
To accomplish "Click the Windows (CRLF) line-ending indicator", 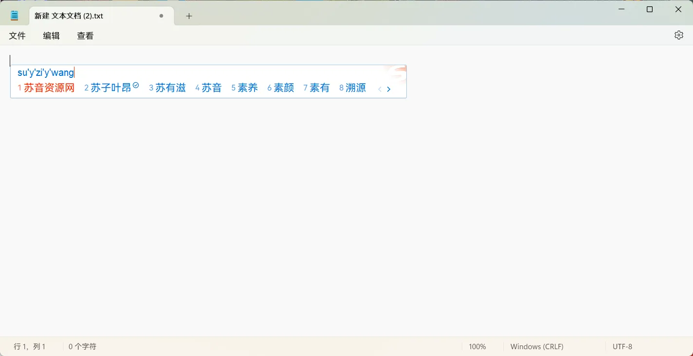I will coord(537,346).
